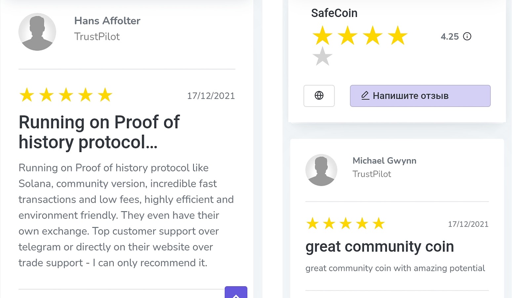Click TrustPilot label under Hans Affolter
Screen dimensions: 529x298
(97, 36)
